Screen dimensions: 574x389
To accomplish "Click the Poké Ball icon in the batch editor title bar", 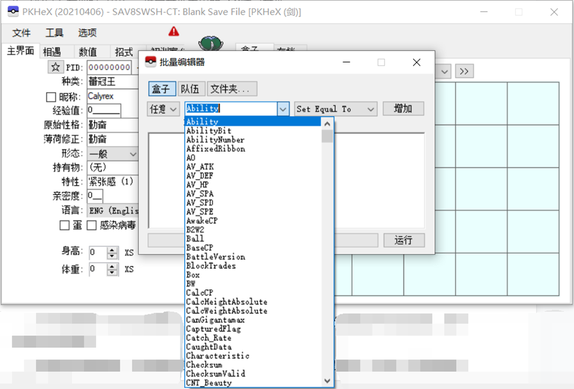I will (x=151, y=62).
